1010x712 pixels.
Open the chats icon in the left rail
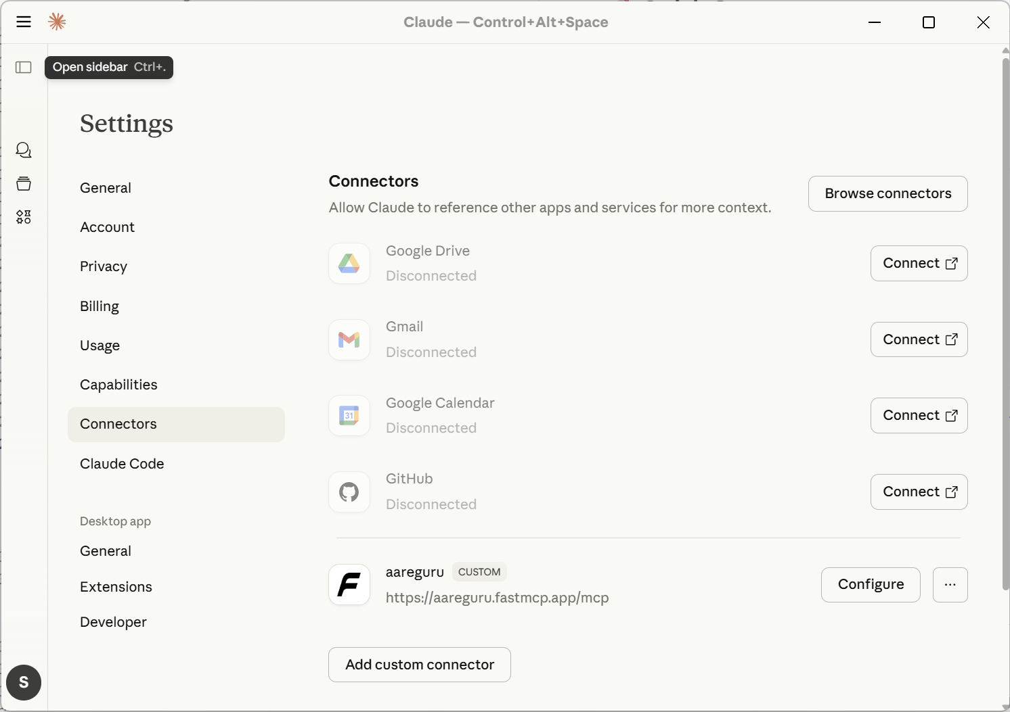[x=24, y=150]
